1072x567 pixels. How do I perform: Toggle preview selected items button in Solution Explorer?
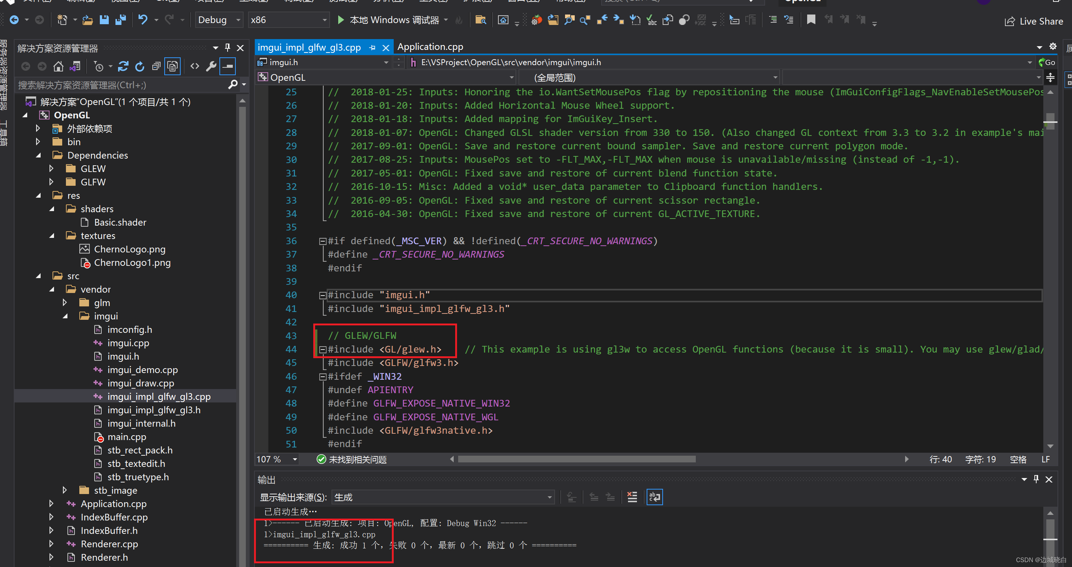click(x=228, y=66)
